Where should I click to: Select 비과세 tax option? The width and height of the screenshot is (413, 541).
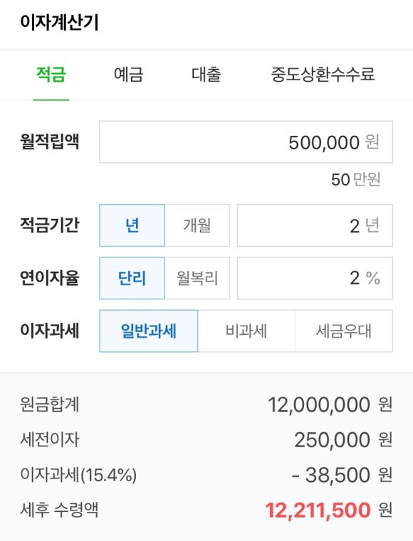(x=246, y=331)
